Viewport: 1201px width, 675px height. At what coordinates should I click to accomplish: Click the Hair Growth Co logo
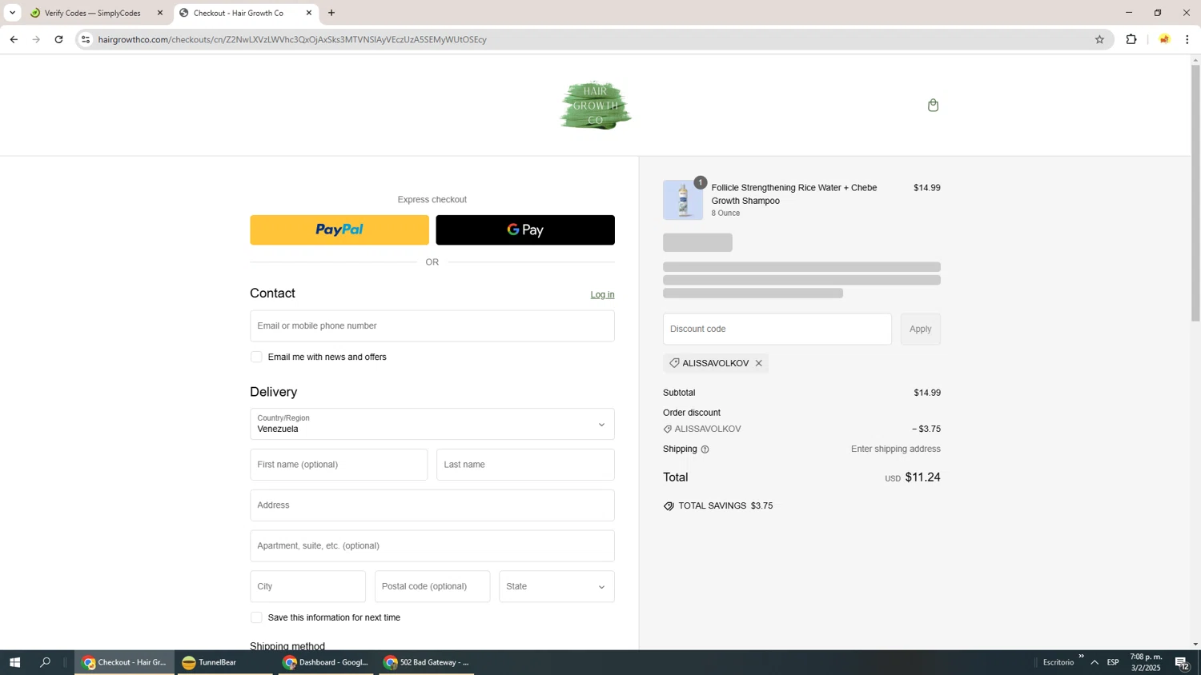(595, 106)
